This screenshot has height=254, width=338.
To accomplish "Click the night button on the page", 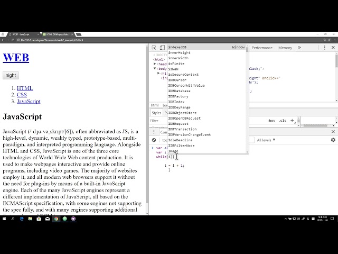I will click(11, 75).
